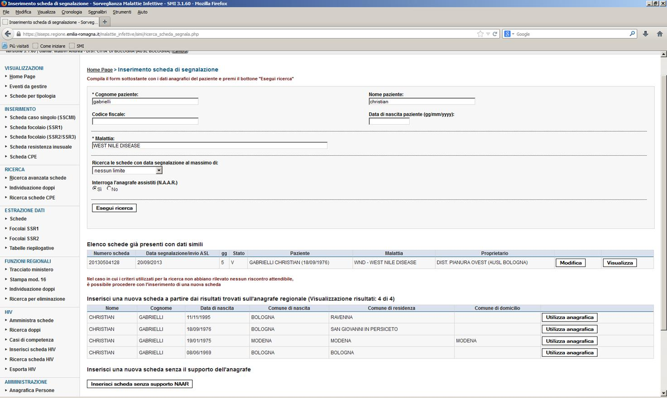Bookmark this page with the star icon
The image size is (667, 398).
coord(480,34)
